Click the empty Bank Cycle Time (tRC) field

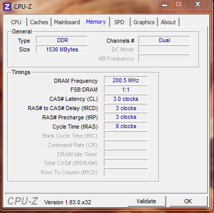[126, 135]
